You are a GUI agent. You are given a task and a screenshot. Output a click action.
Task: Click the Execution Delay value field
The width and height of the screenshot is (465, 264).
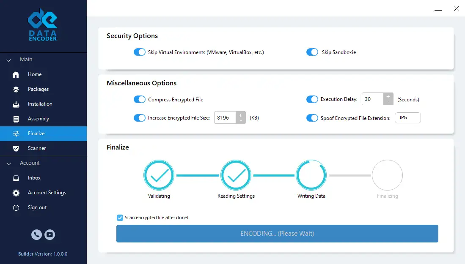(x=373, y=99)
